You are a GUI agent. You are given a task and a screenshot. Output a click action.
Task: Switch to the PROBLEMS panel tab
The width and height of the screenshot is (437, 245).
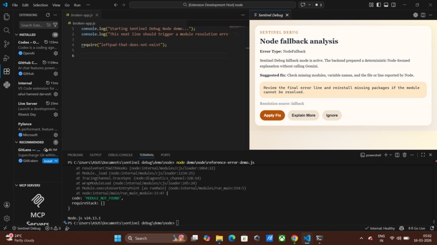[75, 155]
